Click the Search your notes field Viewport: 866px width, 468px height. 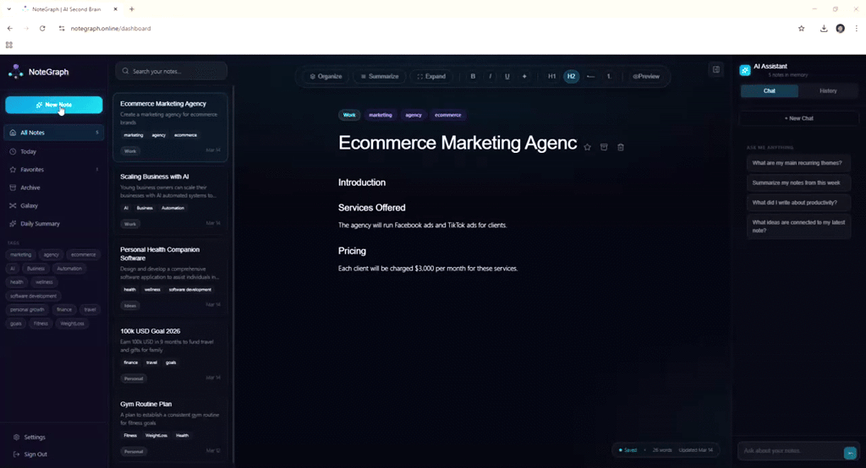(x=172, y=71)
